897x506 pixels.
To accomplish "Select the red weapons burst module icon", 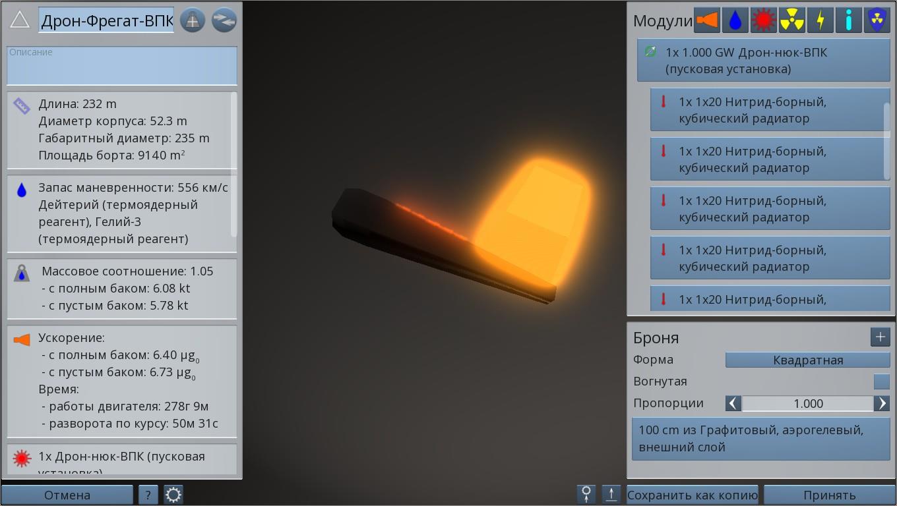I will click(763, 20).
